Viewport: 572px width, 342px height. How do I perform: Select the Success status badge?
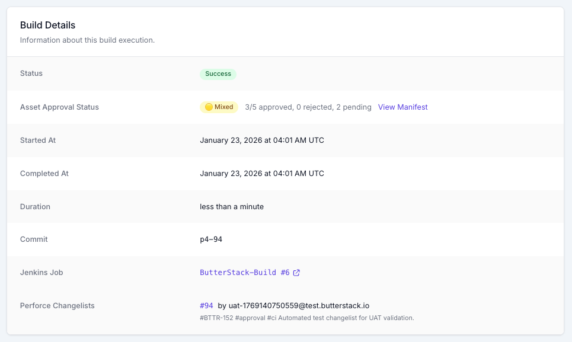[218, 73]
